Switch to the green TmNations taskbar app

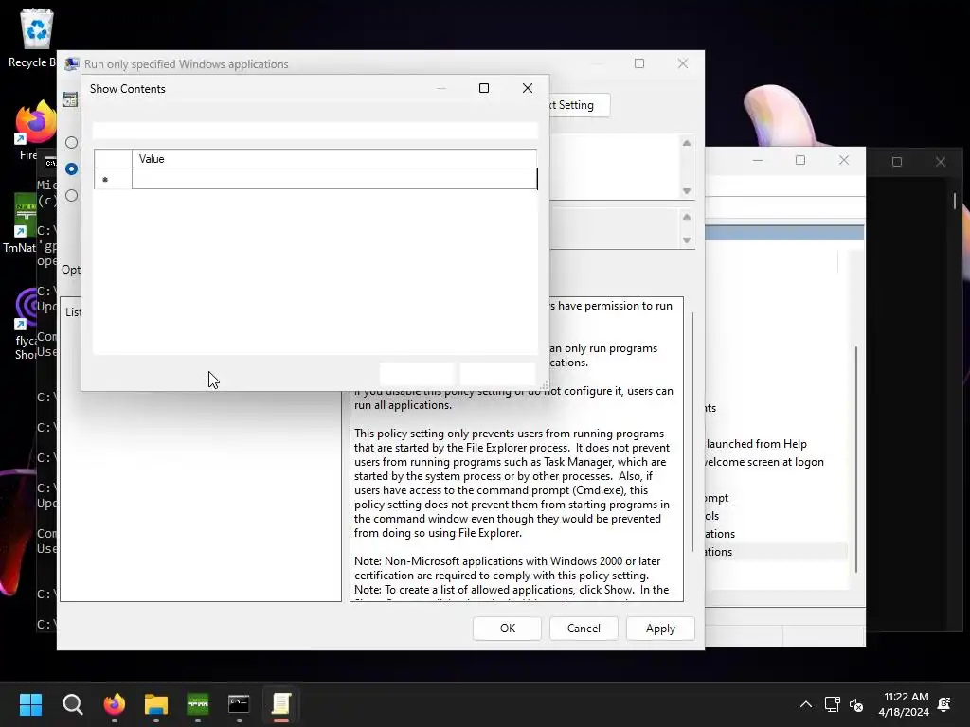point(198,703)
